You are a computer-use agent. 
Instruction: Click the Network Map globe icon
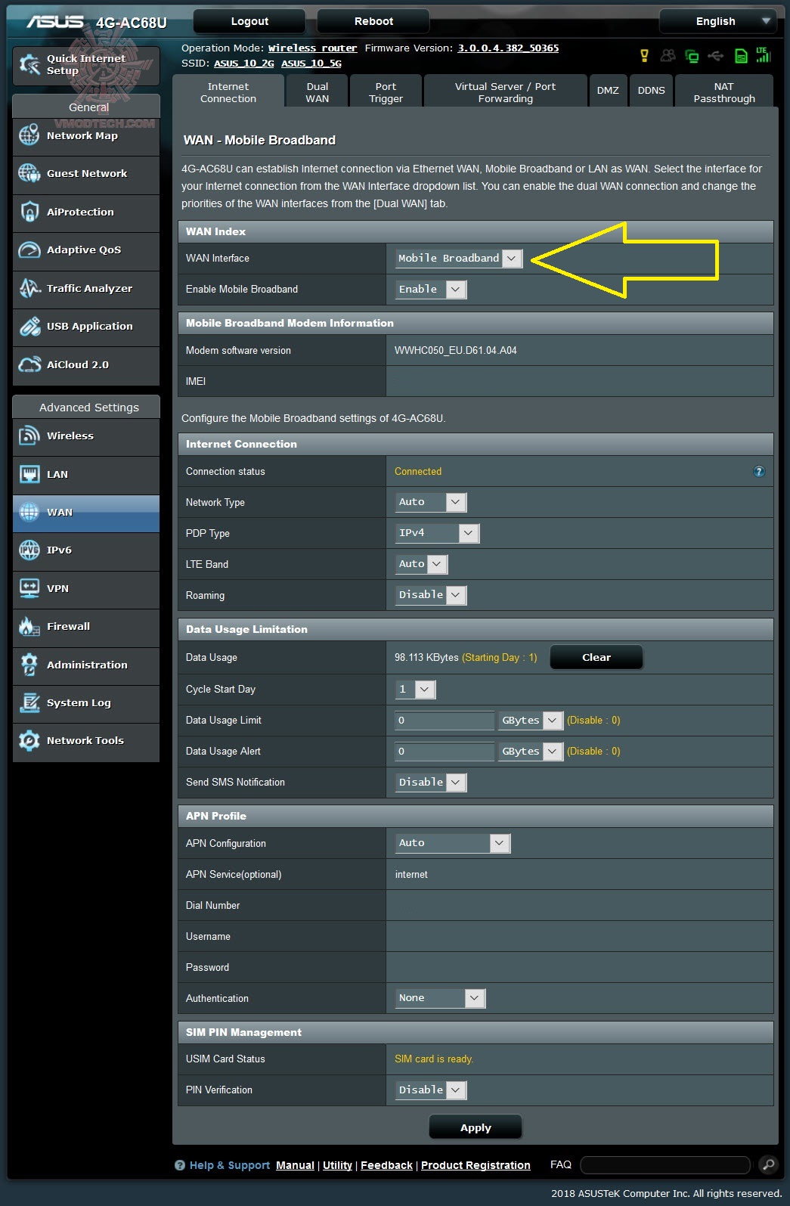(29, 135)
